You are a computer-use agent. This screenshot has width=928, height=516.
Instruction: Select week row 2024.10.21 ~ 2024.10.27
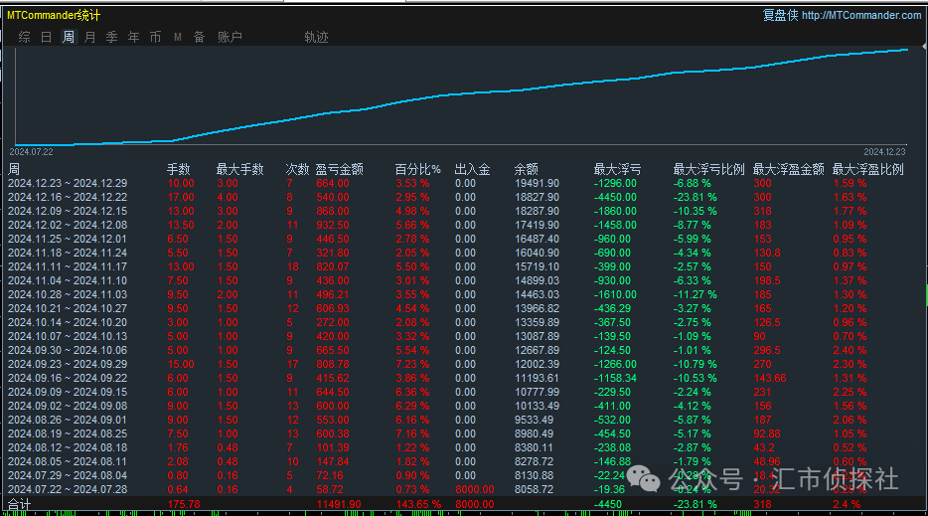point(464,308)
